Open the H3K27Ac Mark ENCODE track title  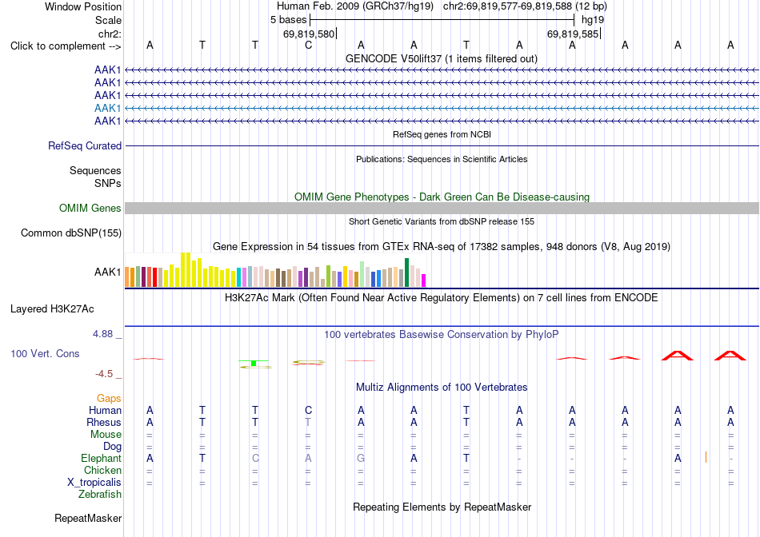pos(442,297)
